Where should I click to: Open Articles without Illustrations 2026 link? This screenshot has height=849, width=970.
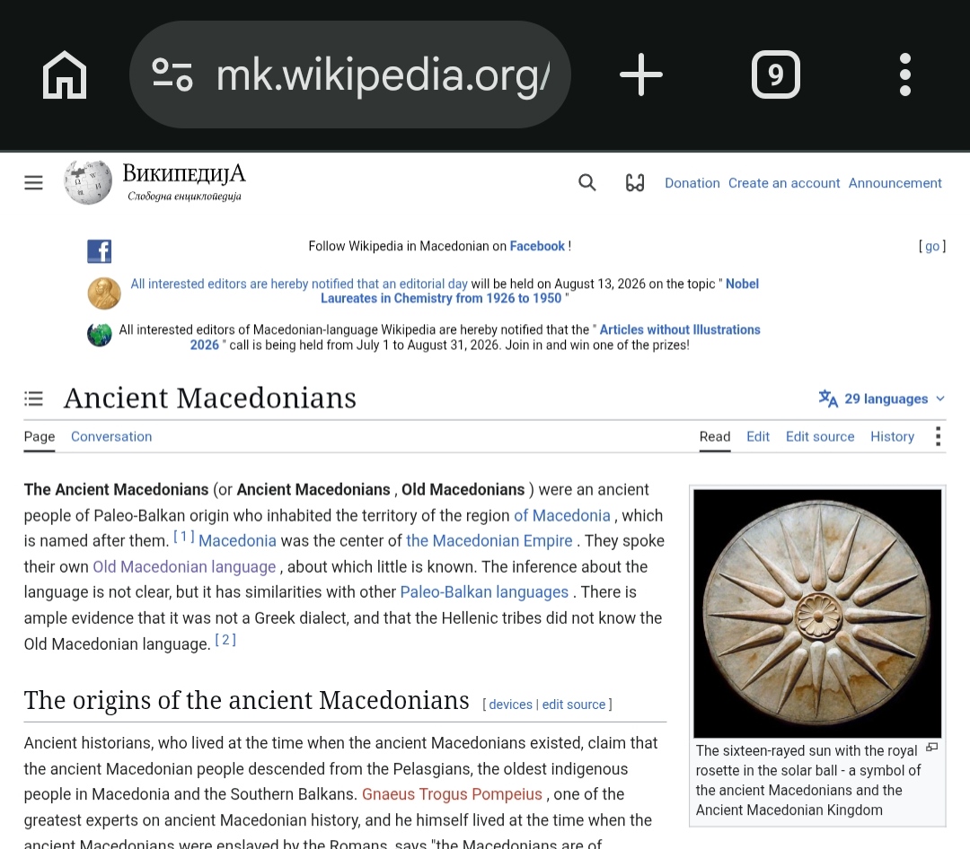475,337
